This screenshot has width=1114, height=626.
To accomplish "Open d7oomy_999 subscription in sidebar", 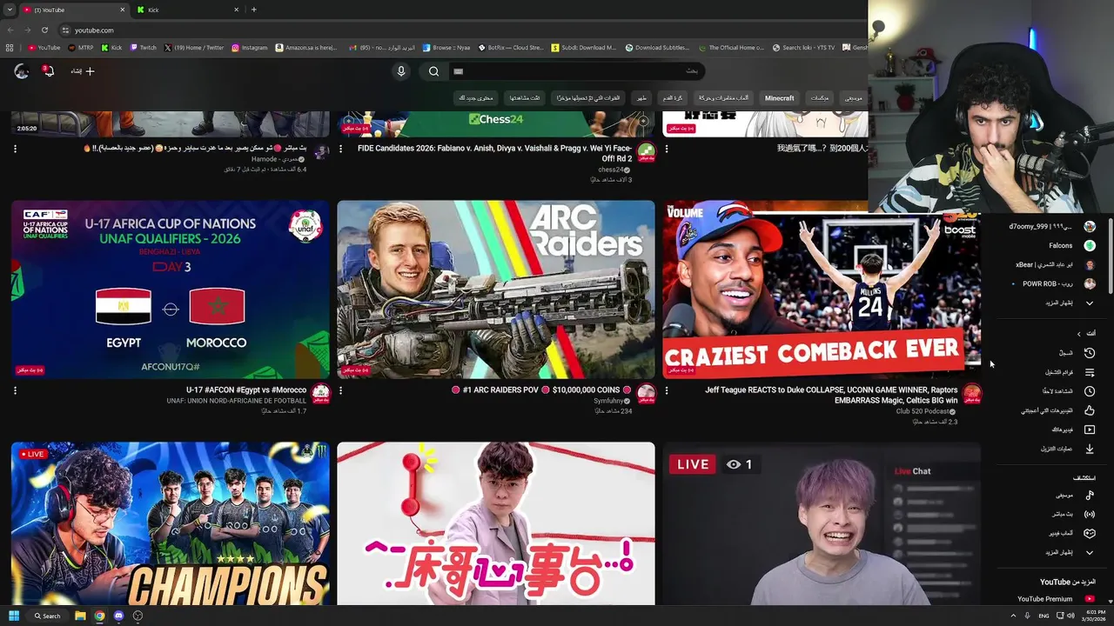I will point(1051,227).
